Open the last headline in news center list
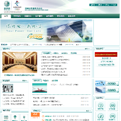121x121 pixels. pyautogui.click(x=54, y=75)
